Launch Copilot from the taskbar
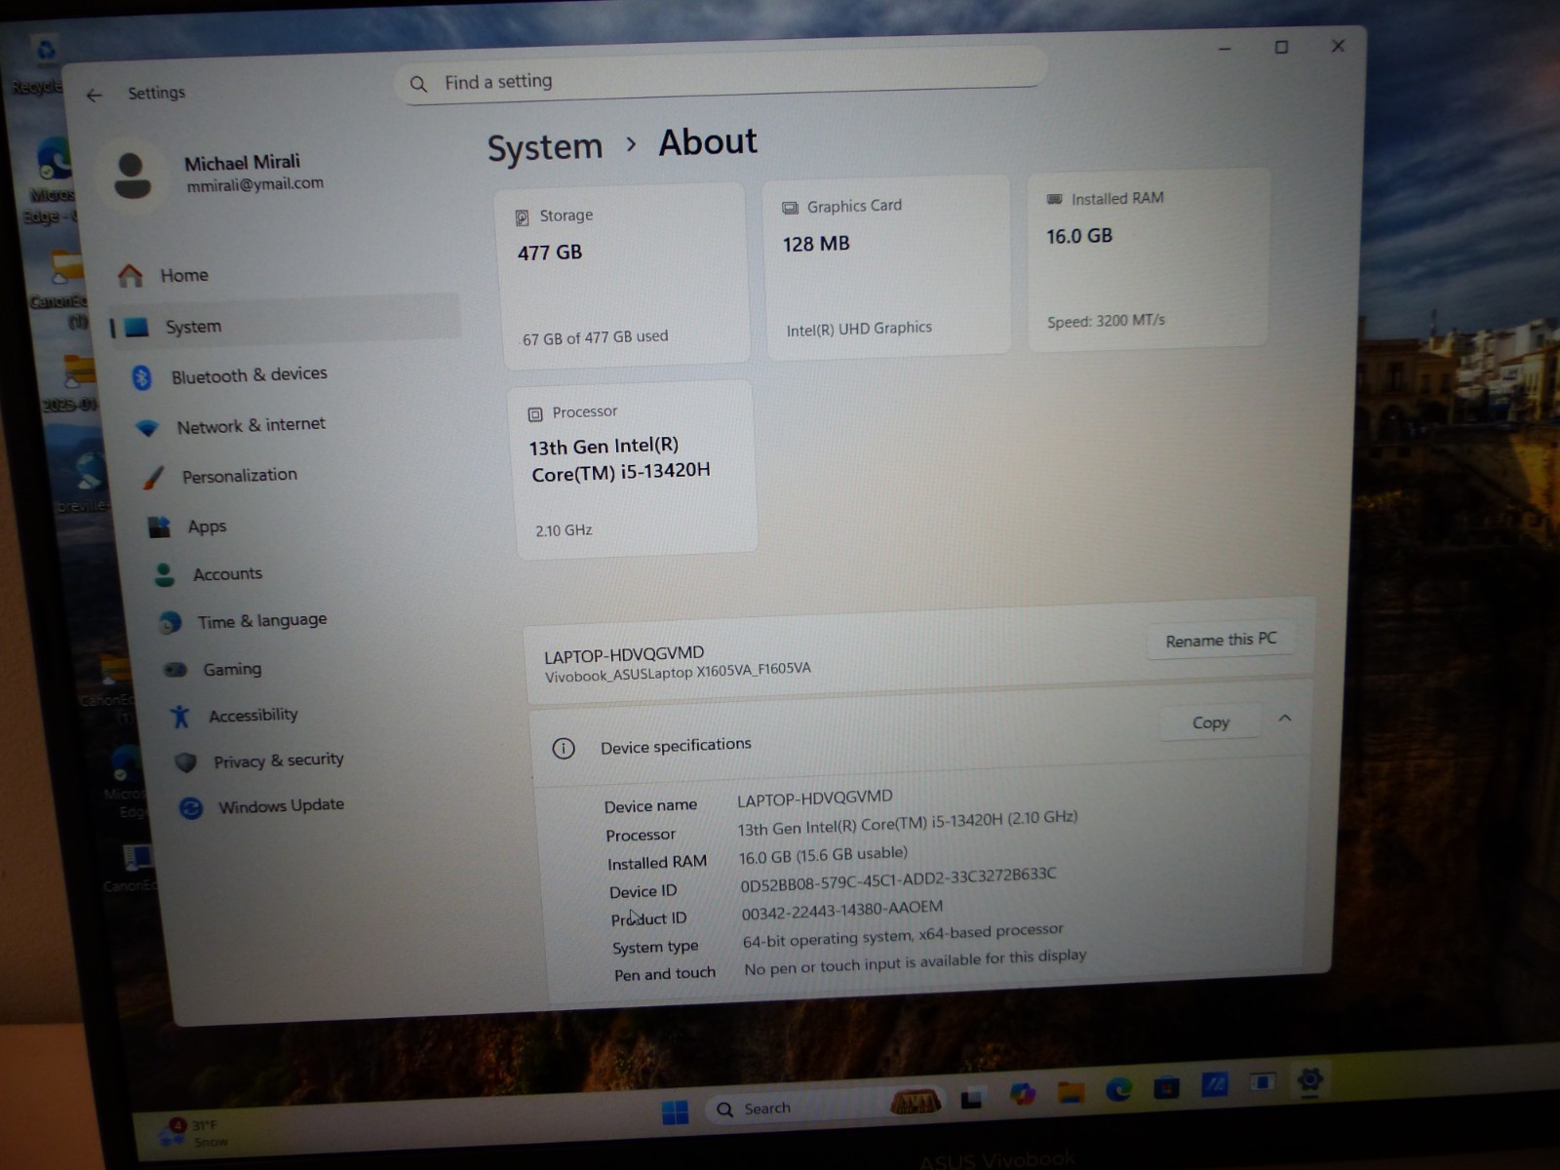This screenshot has width=1560, height=1170. tap(1022, 1095)
